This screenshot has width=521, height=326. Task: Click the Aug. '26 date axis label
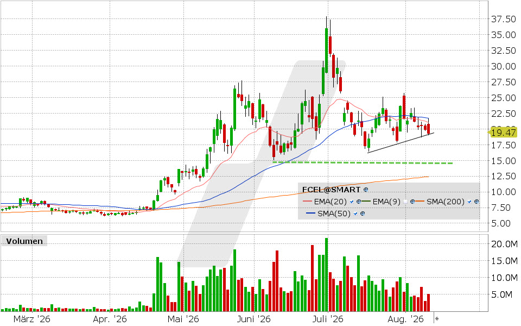pyautogui.click(x=406, y=319)
